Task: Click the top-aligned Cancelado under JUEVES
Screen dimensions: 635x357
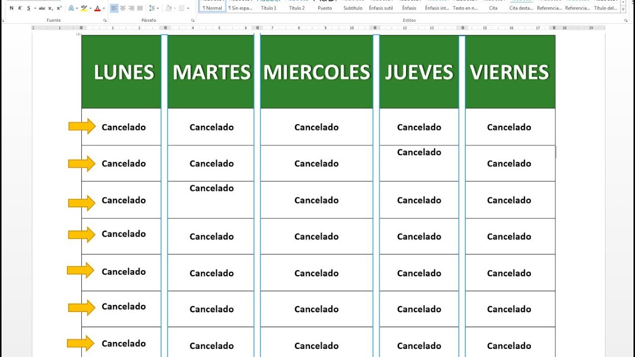Action: (x=419, y=152)
